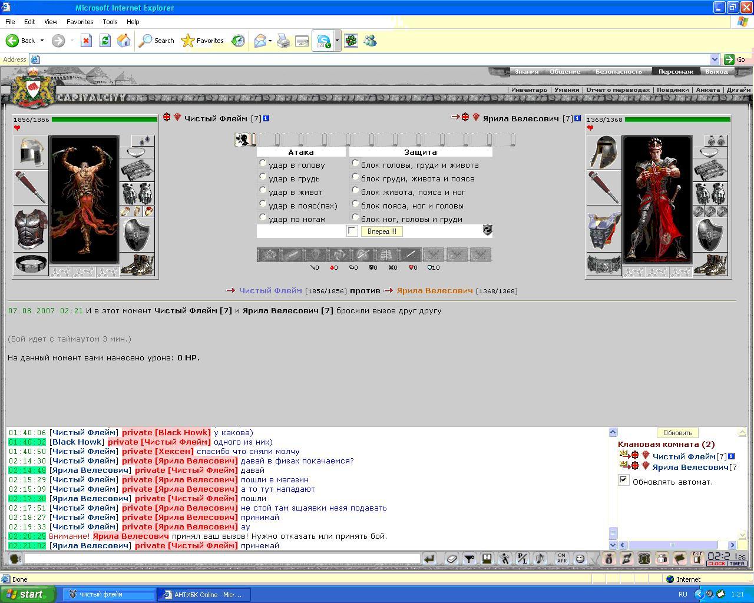Open the Отчет о переводах link
754x603 pixels.
(618, 90)
